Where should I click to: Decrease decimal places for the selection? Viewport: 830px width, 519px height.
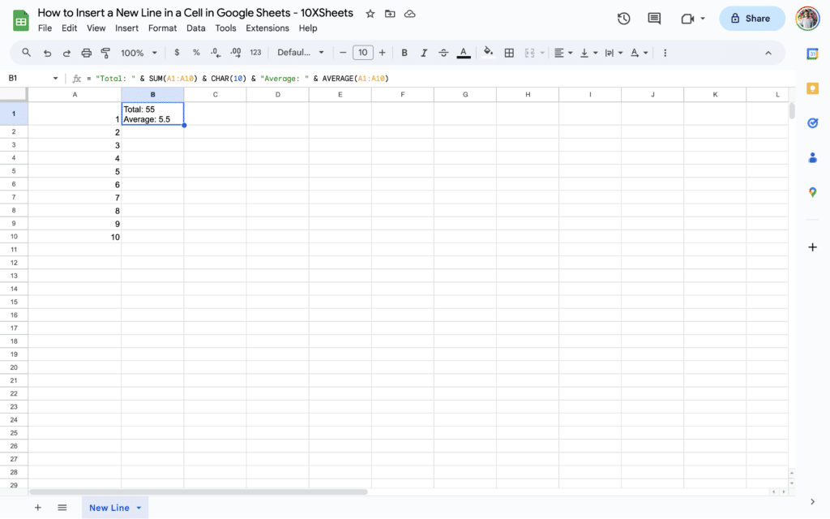tap(214, 52)
